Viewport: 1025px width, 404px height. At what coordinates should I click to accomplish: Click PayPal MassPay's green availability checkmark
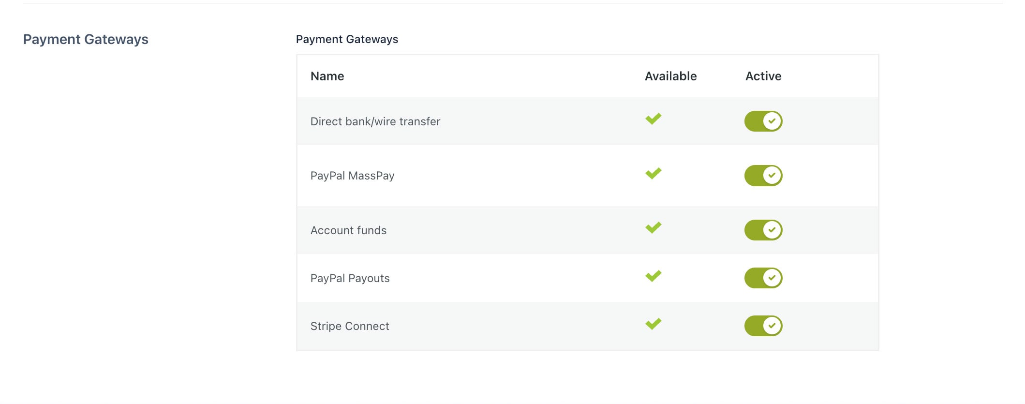pyautogui.click(x=653, y=173)
